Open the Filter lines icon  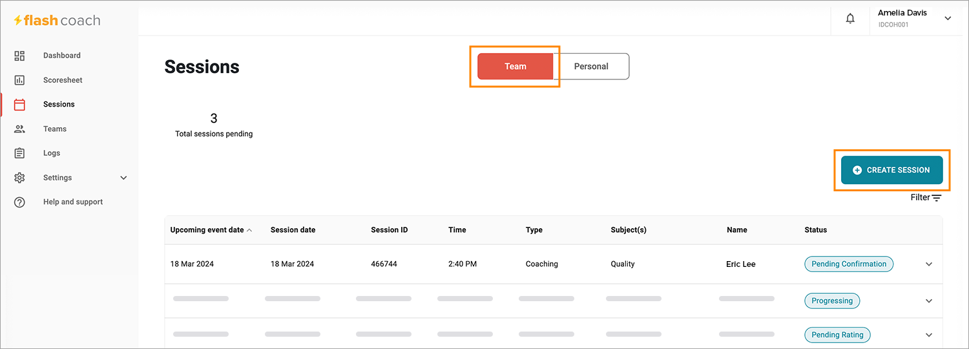937,198
